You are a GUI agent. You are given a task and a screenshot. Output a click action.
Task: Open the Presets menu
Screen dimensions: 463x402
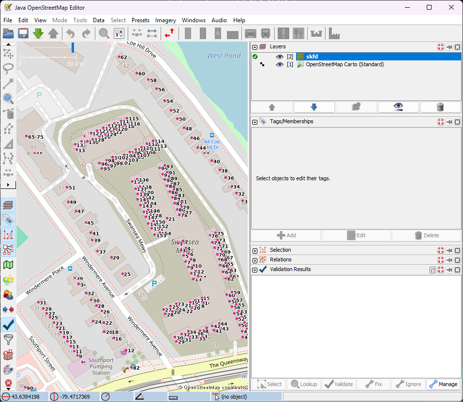[141, 20]
